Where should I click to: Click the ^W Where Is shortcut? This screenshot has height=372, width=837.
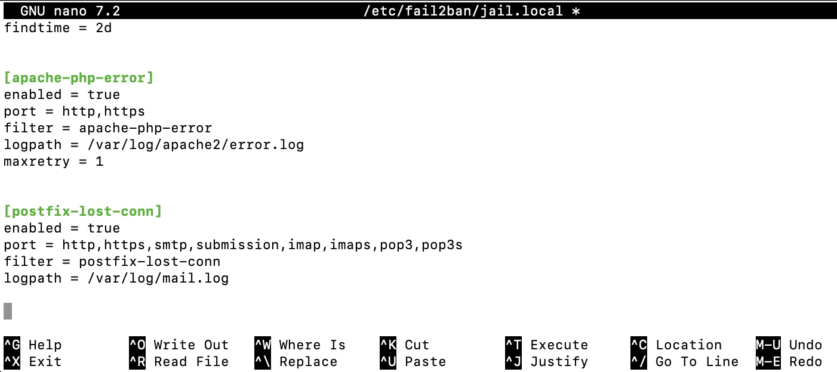(300, 345)
